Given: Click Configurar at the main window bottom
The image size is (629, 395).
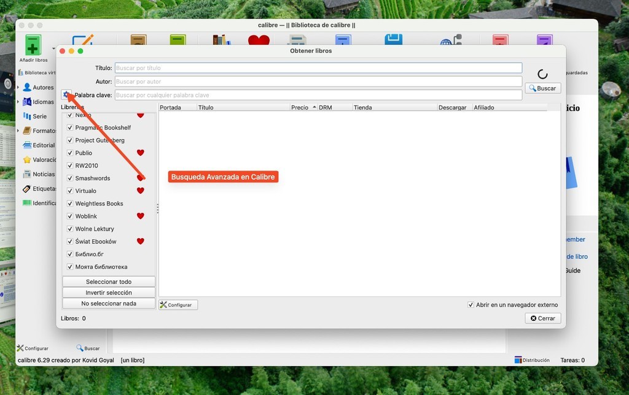Looking at the screenshot, I should [x=33, y=348].
